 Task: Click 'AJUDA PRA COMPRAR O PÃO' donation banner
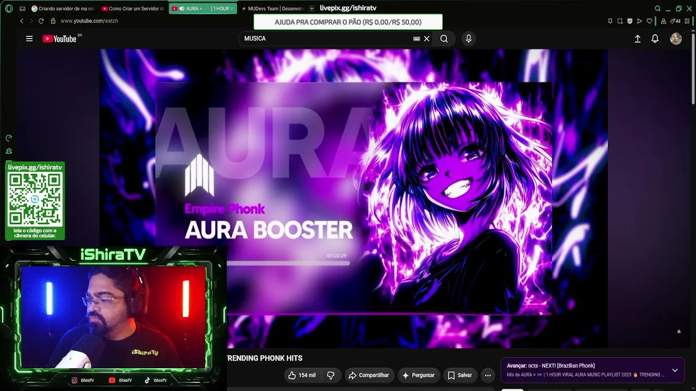[x=348, y=22]
